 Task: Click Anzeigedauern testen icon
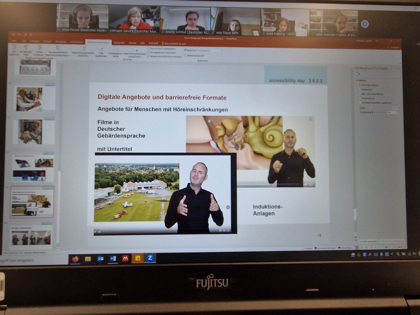[x=117, y=49]
